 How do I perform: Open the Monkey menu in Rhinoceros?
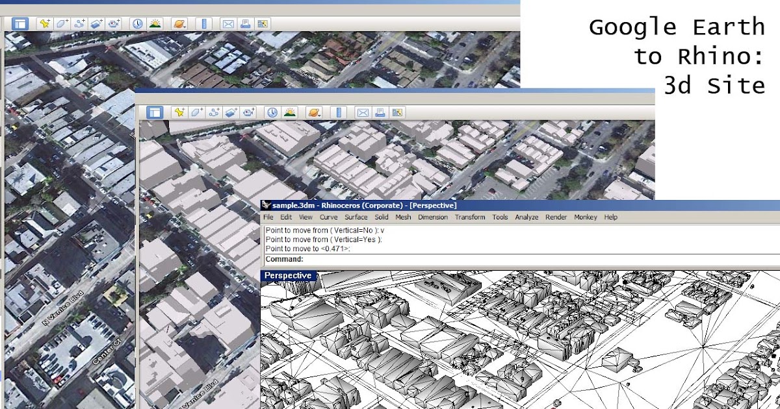point(586,217)
